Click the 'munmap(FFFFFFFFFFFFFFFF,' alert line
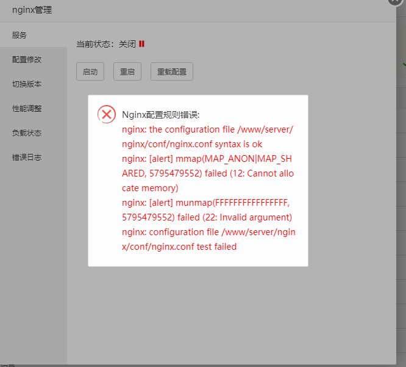Screen dimensions: 406x367 click(x=206, y=203)
